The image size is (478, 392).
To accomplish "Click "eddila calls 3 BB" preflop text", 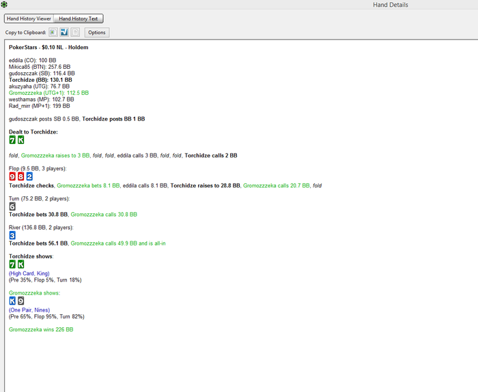I will (137, 155).
